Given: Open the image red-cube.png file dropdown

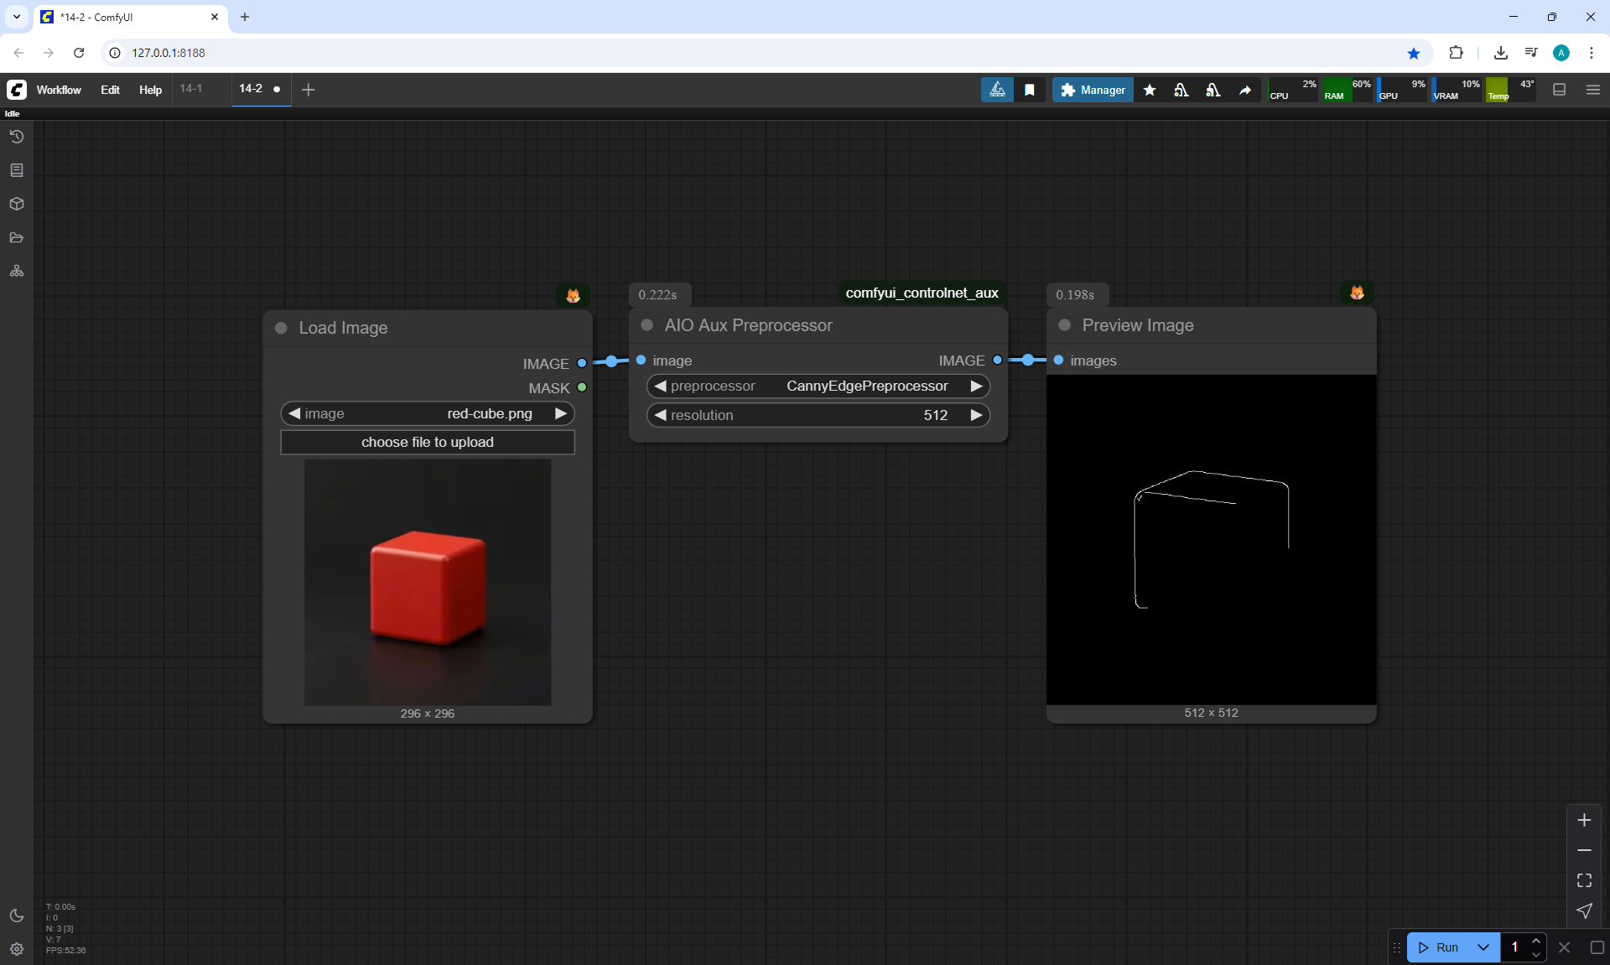Looking at the screenshot, I should pyautogui.click(x=489, y=413).
